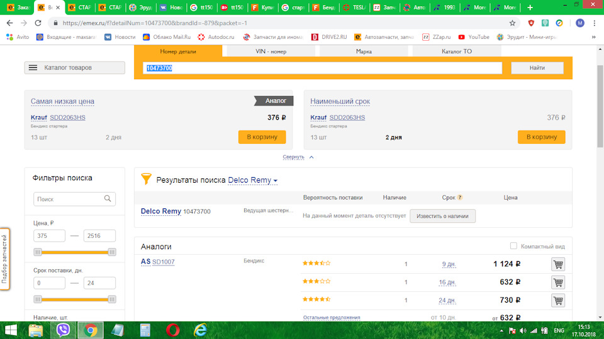Open Chrome menu with three dots

coord(595,23)
